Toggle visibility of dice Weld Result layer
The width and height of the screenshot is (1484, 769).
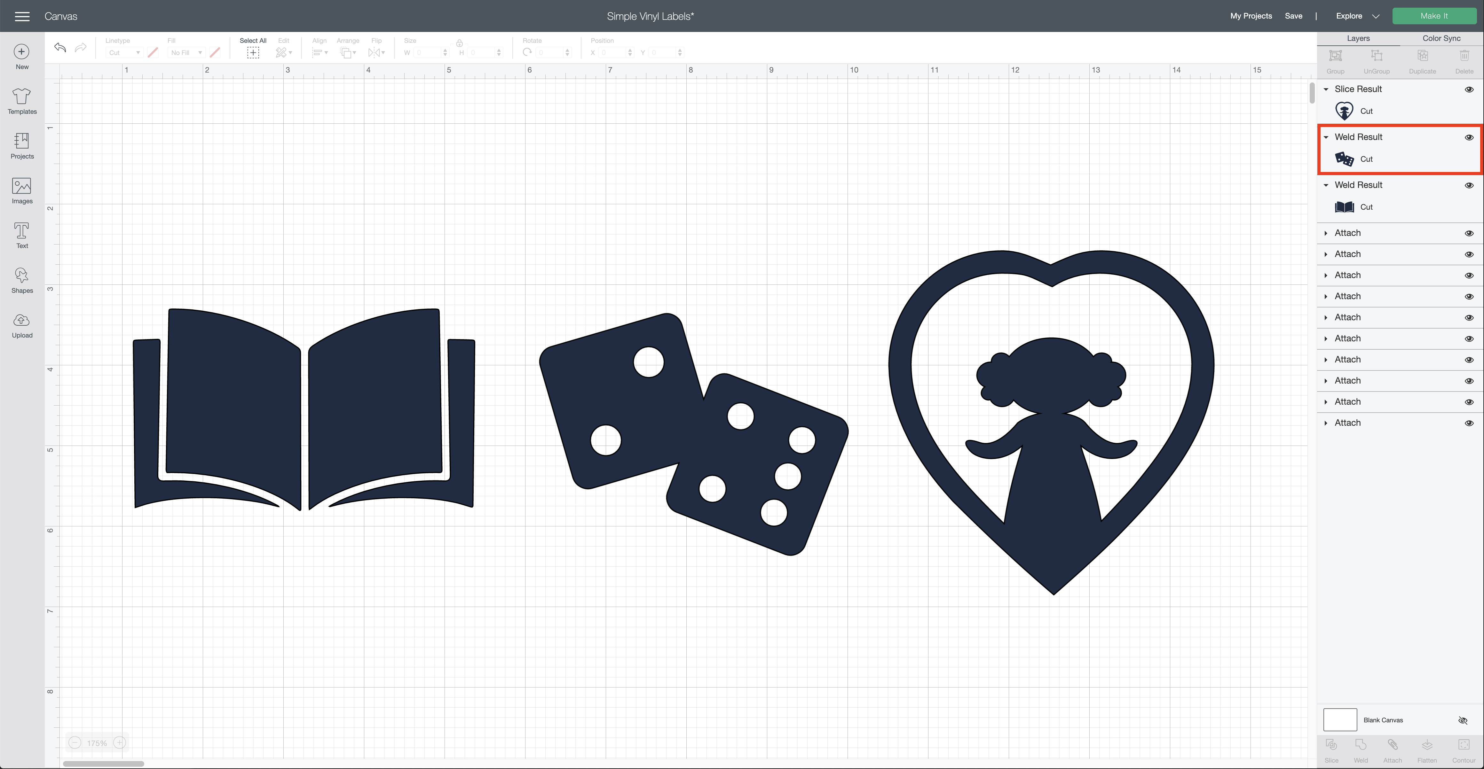coord(1468,137)
